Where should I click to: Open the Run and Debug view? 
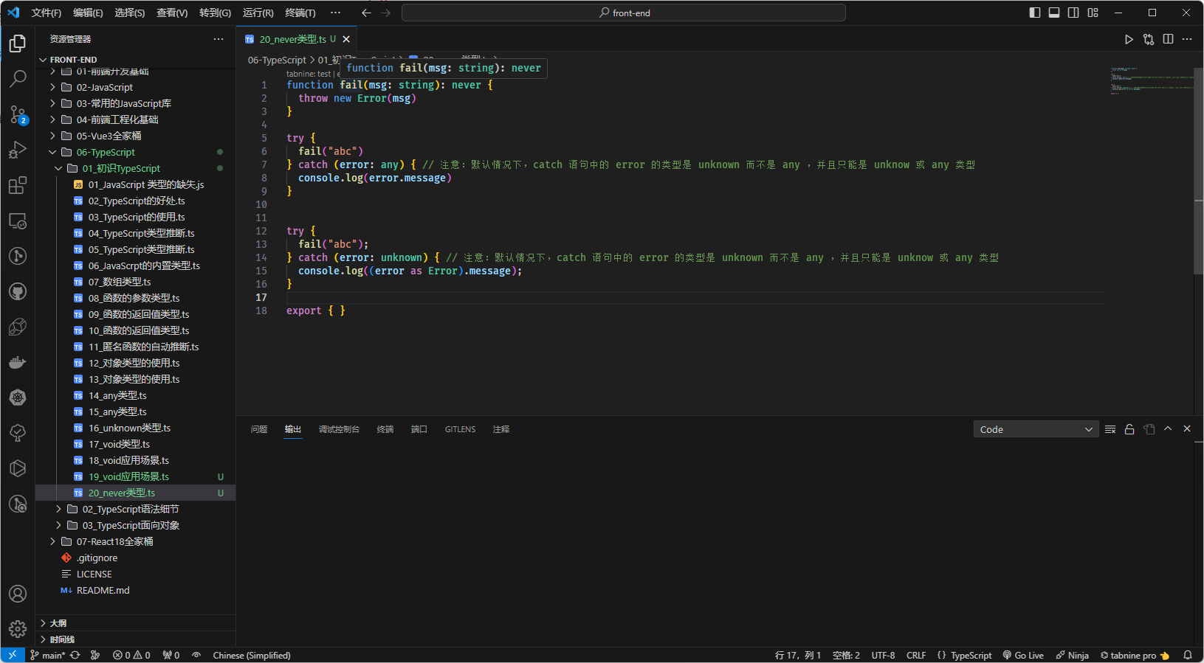(18, 150)
